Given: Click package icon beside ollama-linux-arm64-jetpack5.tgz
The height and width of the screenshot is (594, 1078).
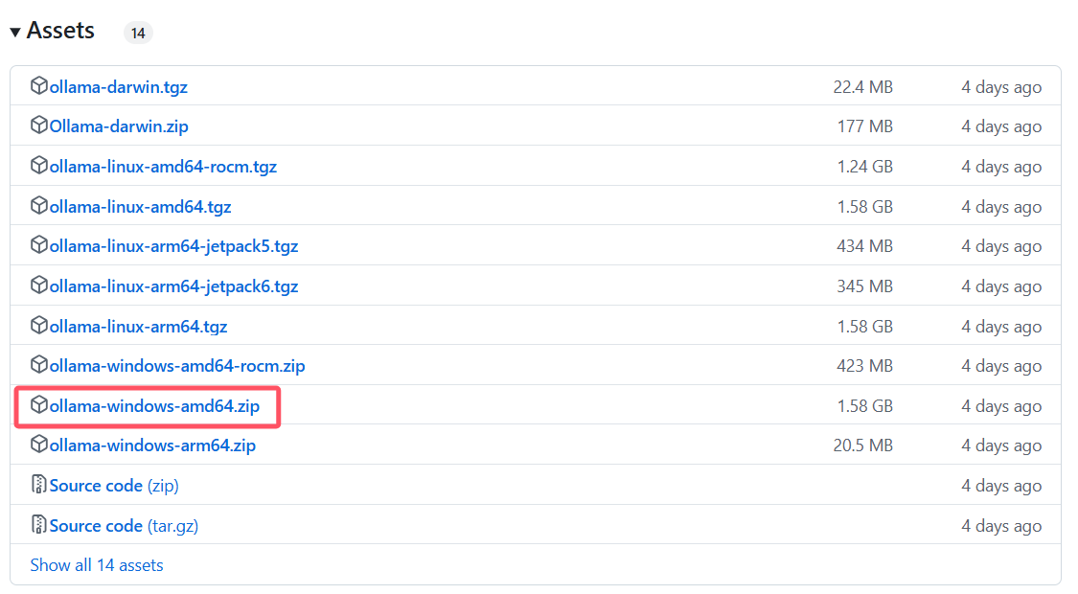Looking at the screenshot, I should pos(39,245).
